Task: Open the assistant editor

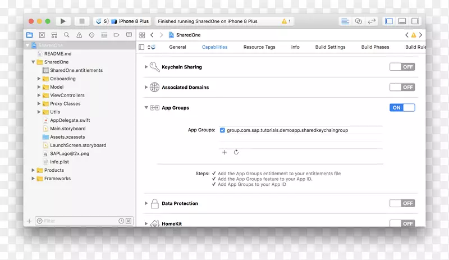Action: tap(359, 21)
